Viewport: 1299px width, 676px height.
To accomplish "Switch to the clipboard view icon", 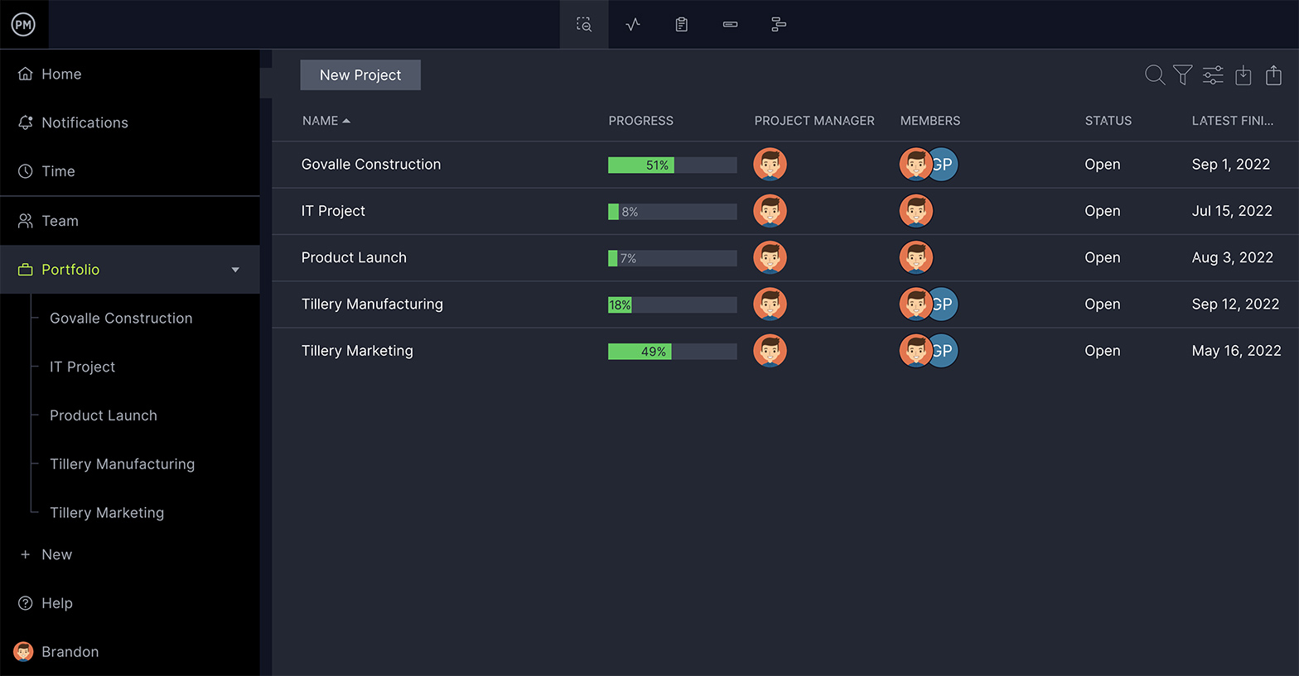I will pos(681,25).
